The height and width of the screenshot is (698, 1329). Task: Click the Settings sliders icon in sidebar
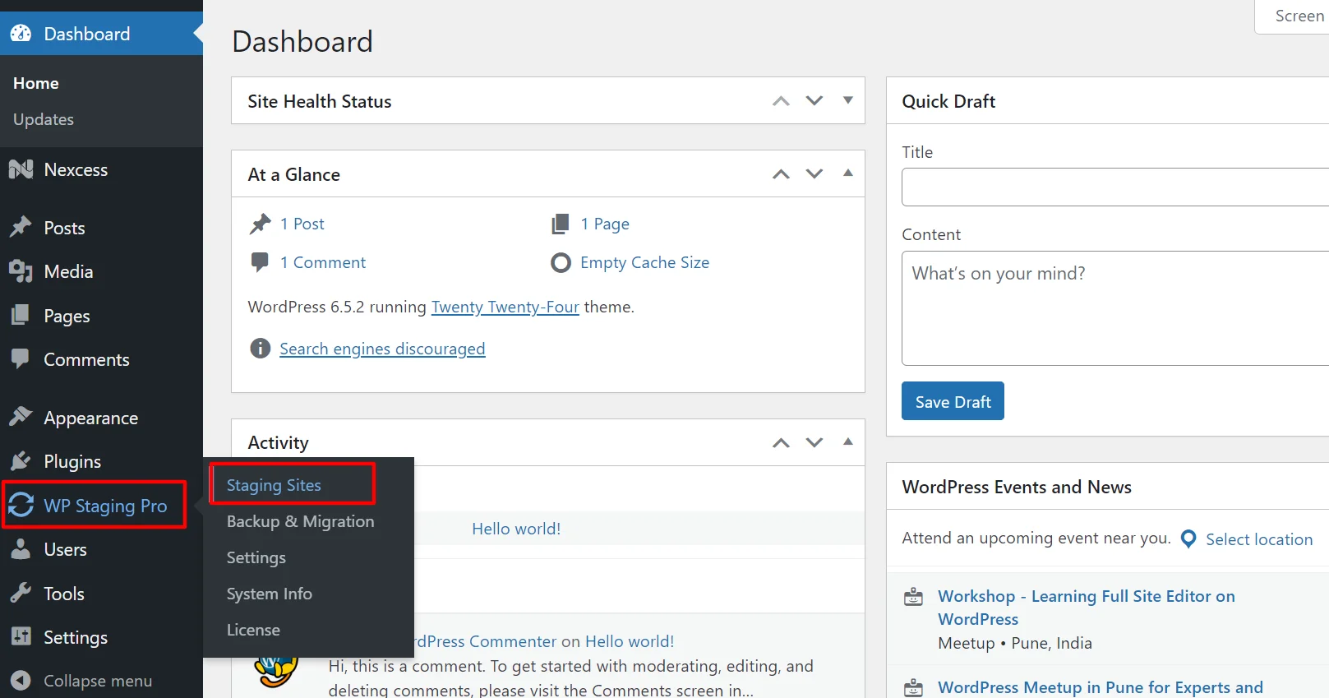click(21, 636)
